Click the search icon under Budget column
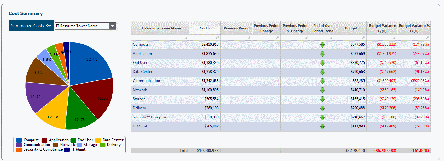The image size is (444, 161). pos(363,38)
